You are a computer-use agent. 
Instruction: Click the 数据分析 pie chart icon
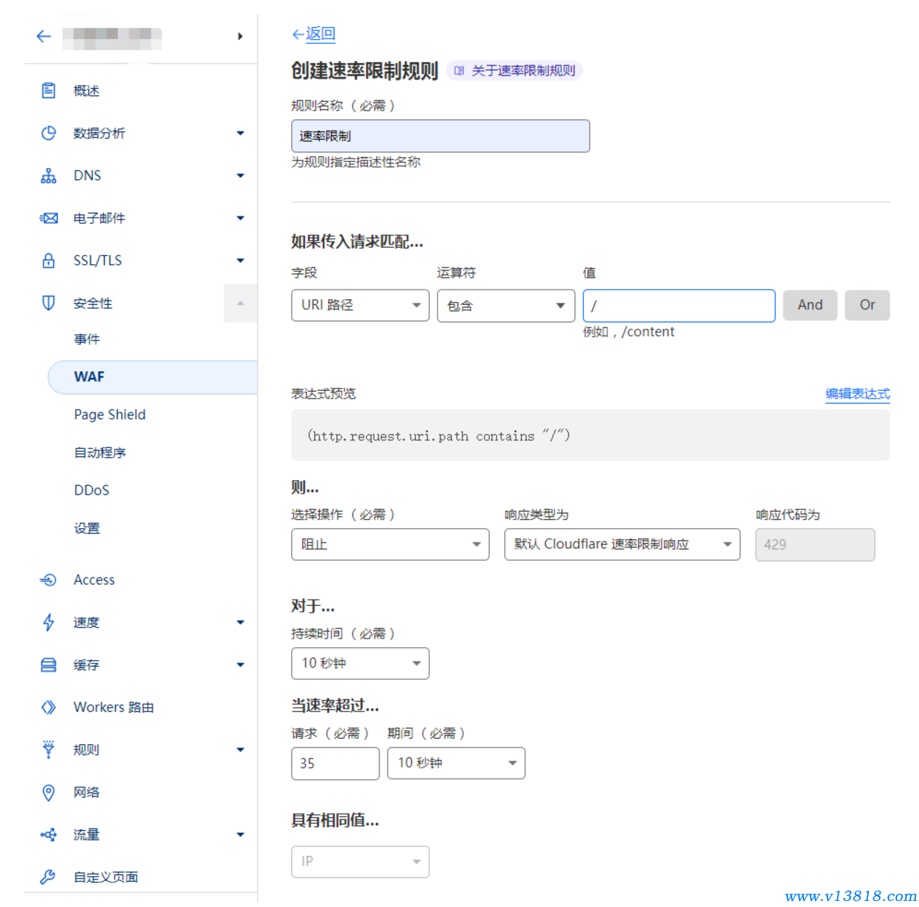pos(49,133)
